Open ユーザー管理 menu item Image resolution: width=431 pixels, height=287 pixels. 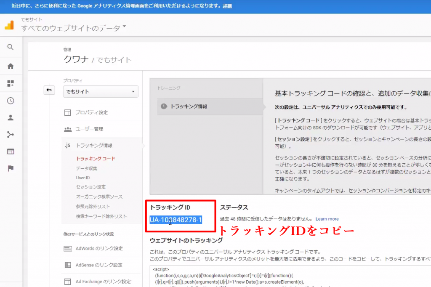point(89,129)
